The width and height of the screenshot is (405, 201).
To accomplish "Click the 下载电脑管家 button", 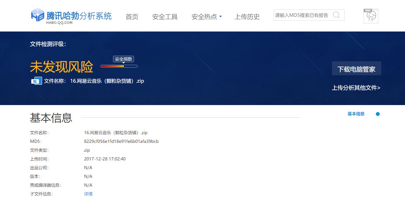I will point(357,69).
